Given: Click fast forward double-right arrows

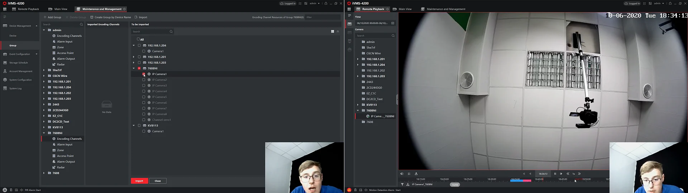Looking at the screenshot, I should click(x=579, y=174).
